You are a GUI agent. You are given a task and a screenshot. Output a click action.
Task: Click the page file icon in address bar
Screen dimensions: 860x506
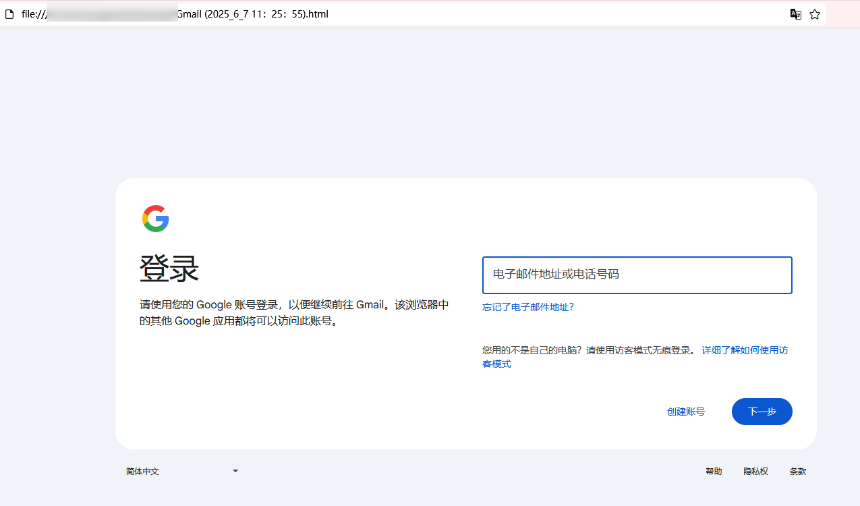tap(9, 14)
